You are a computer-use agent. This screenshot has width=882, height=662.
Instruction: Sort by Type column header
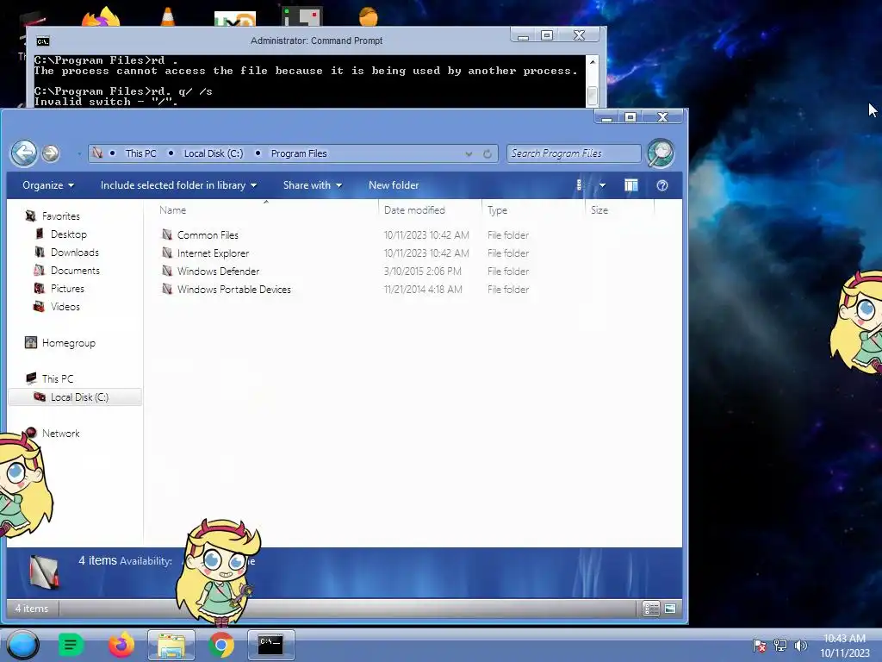[533, 210]
